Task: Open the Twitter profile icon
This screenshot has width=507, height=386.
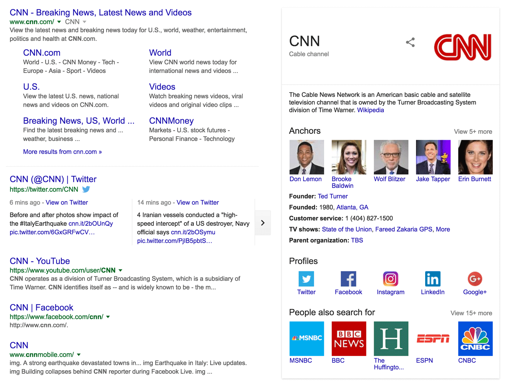Action: click(x=306, y=279)
